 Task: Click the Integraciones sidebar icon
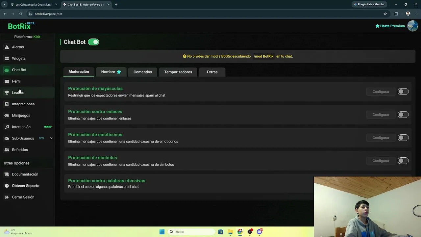7,104
